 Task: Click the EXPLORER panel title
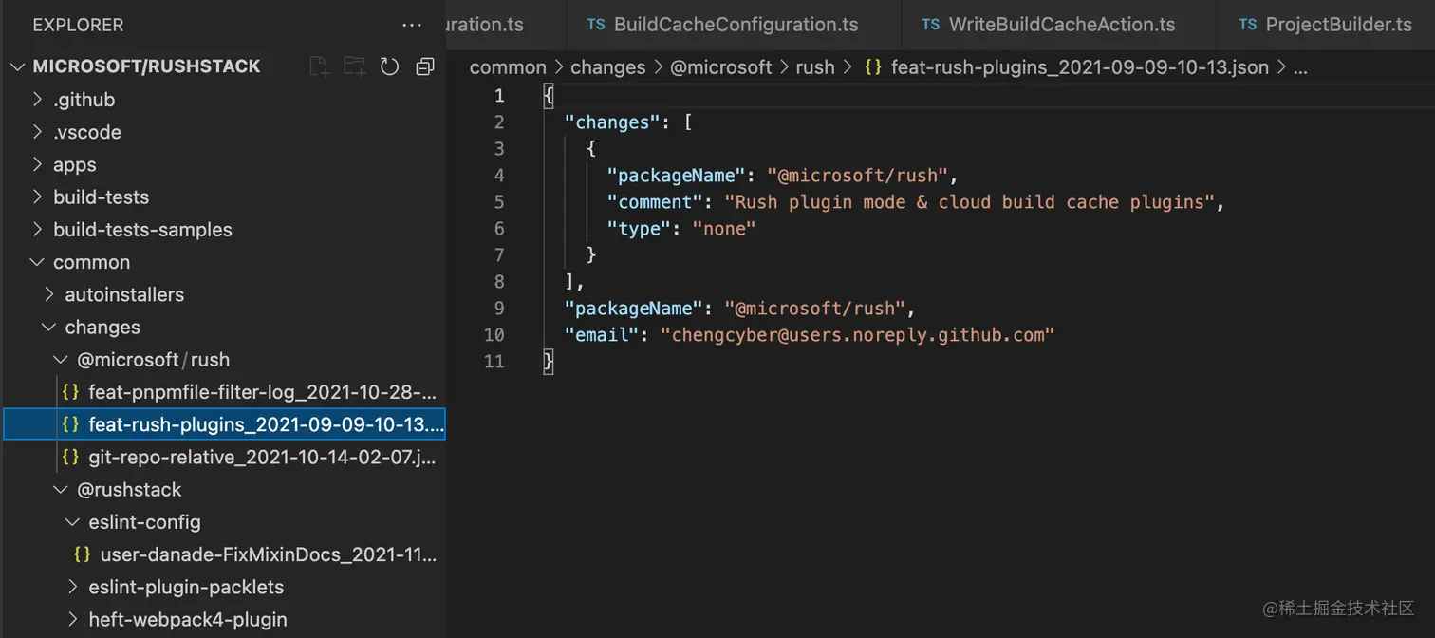(78, 26)
